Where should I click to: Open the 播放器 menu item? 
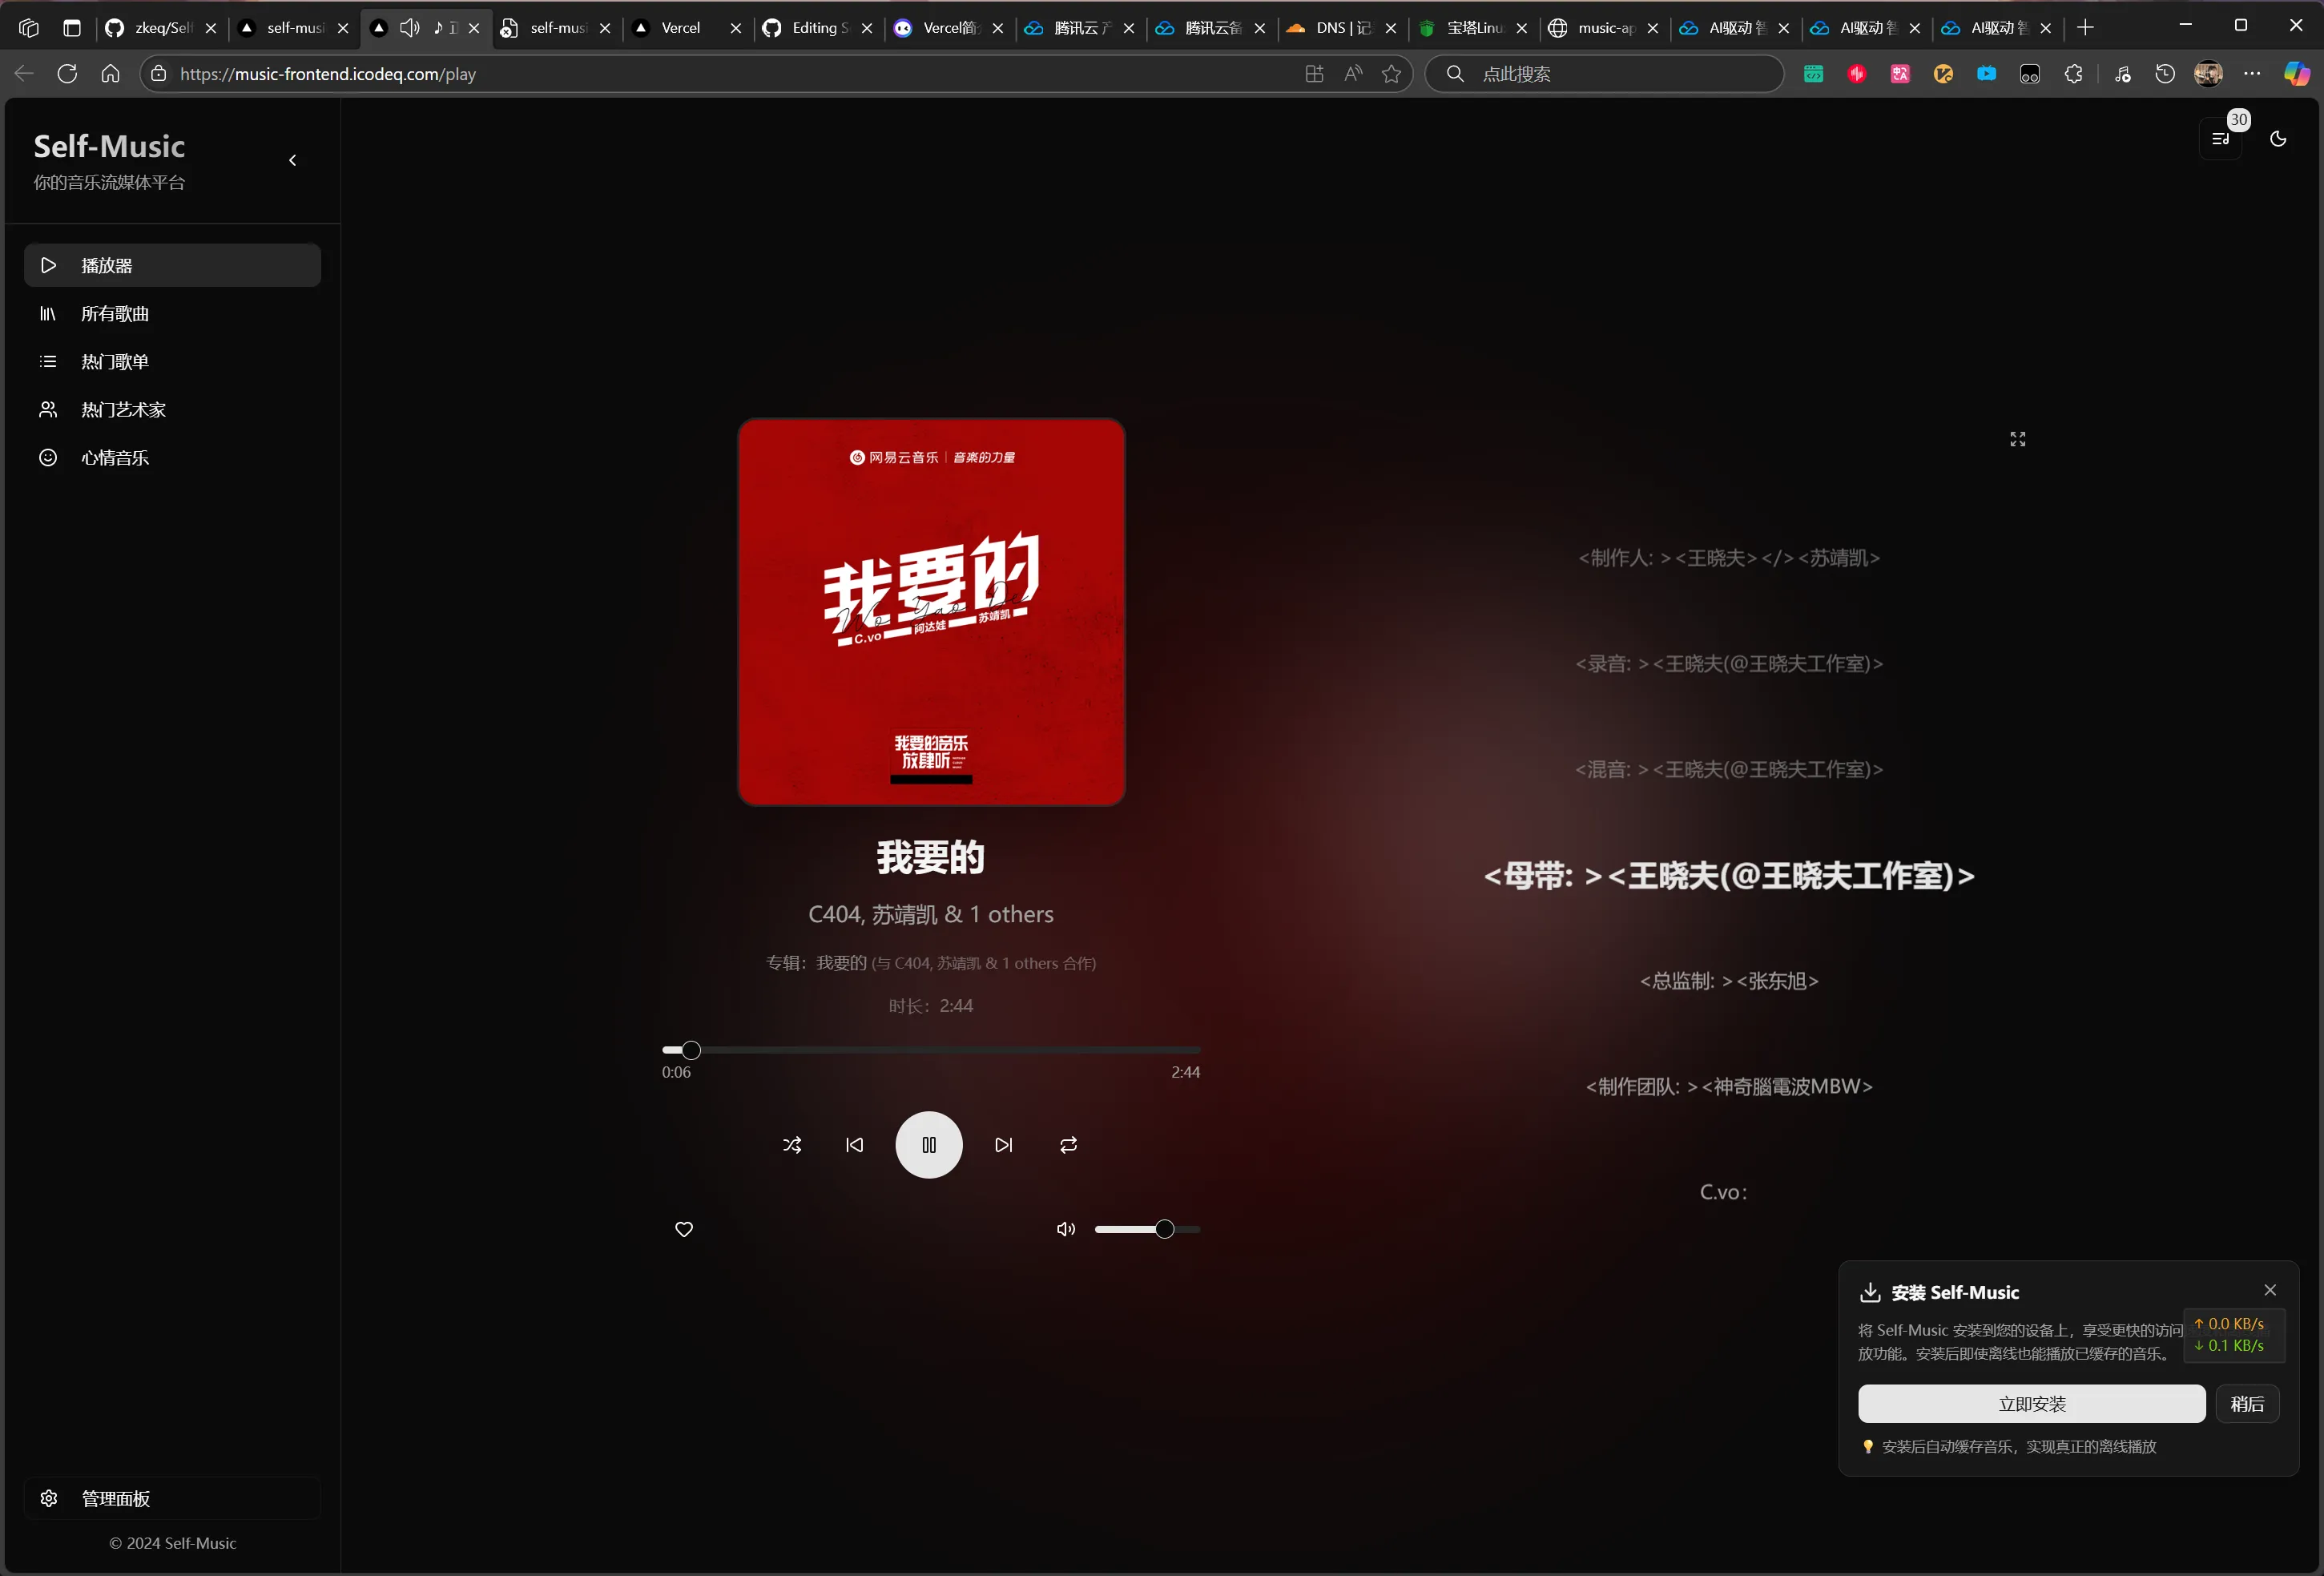coord(172,265)
